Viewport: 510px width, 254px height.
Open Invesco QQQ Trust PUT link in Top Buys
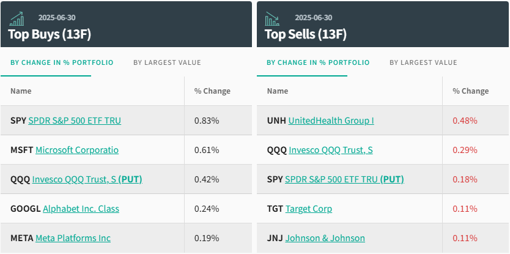coord(87,179)
